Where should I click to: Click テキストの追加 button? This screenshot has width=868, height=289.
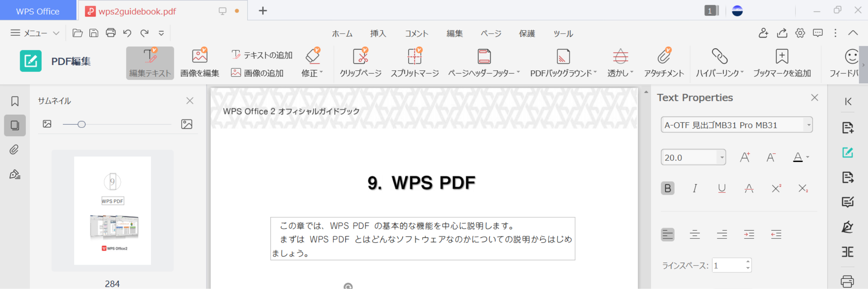coord(262,55)
